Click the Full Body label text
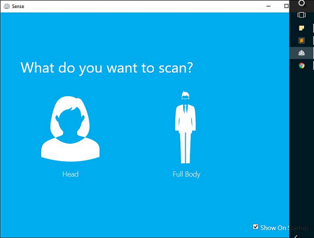The height and width of the screenshot is (238, 314). pyautogui.click(x=187, y=174)
